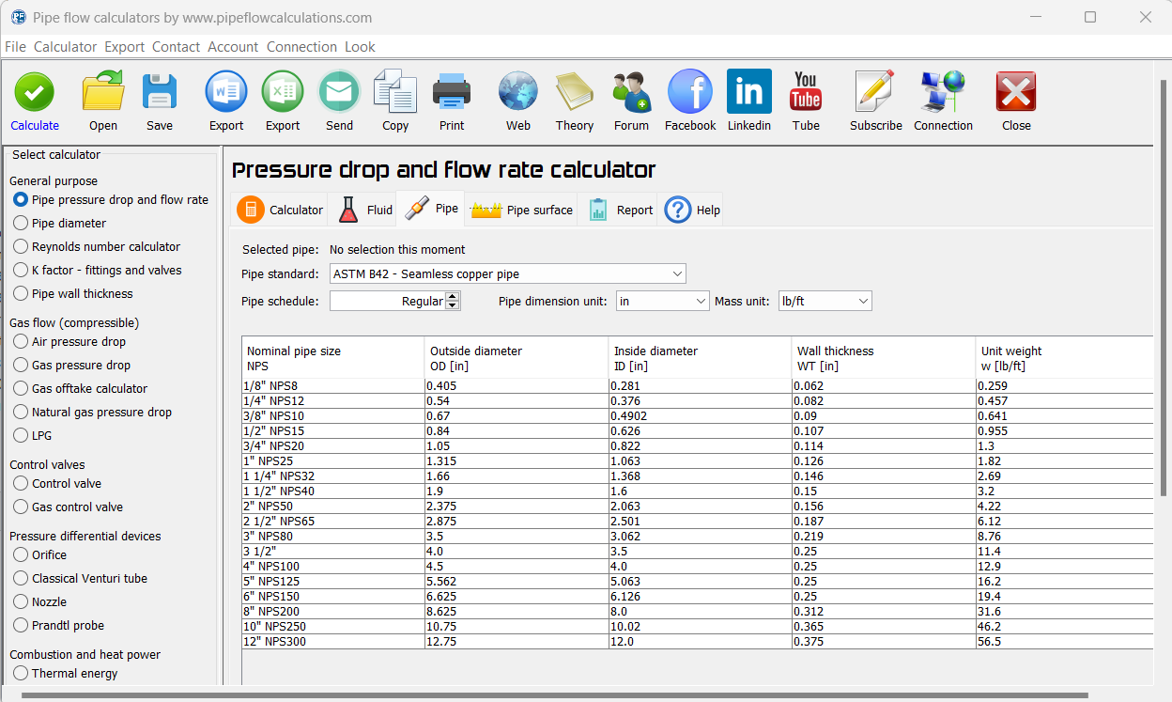Open the Theory reference

pyautogui.click(x=574, y=101)
